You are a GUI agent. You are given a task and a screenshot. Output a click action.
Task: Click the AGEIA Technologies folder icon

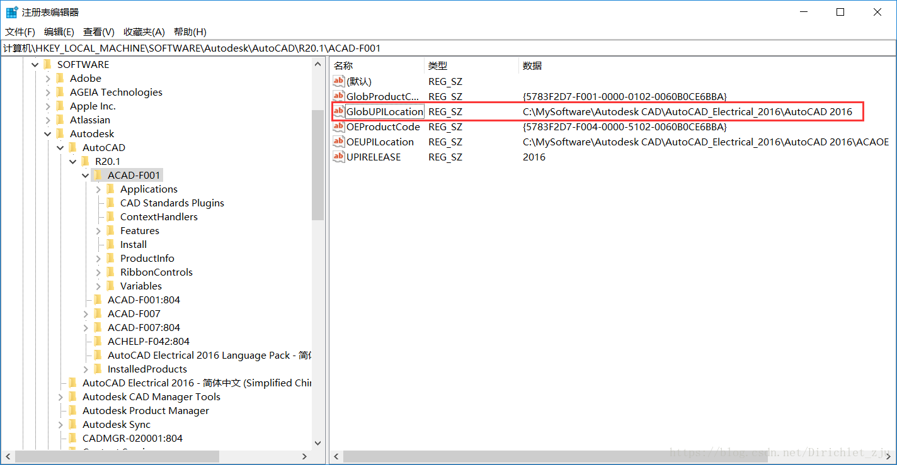point(60,92)
